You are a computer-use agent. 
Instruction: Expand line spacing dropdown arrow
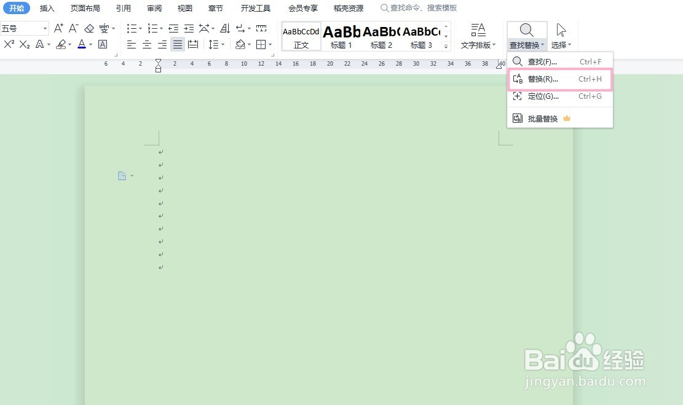[x=223, y=44]
